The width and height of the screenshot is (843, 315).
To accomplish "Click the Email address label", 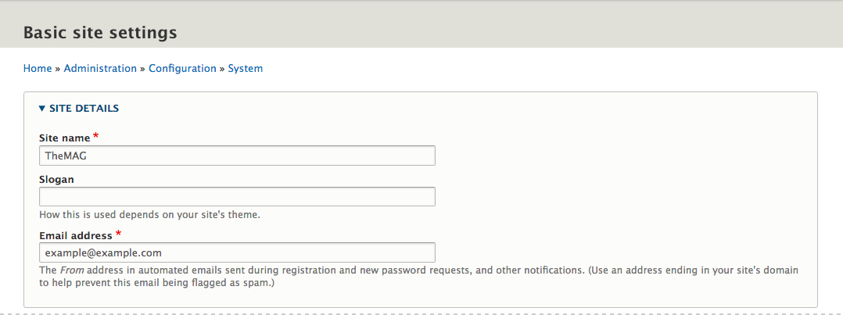I will 76,235.
